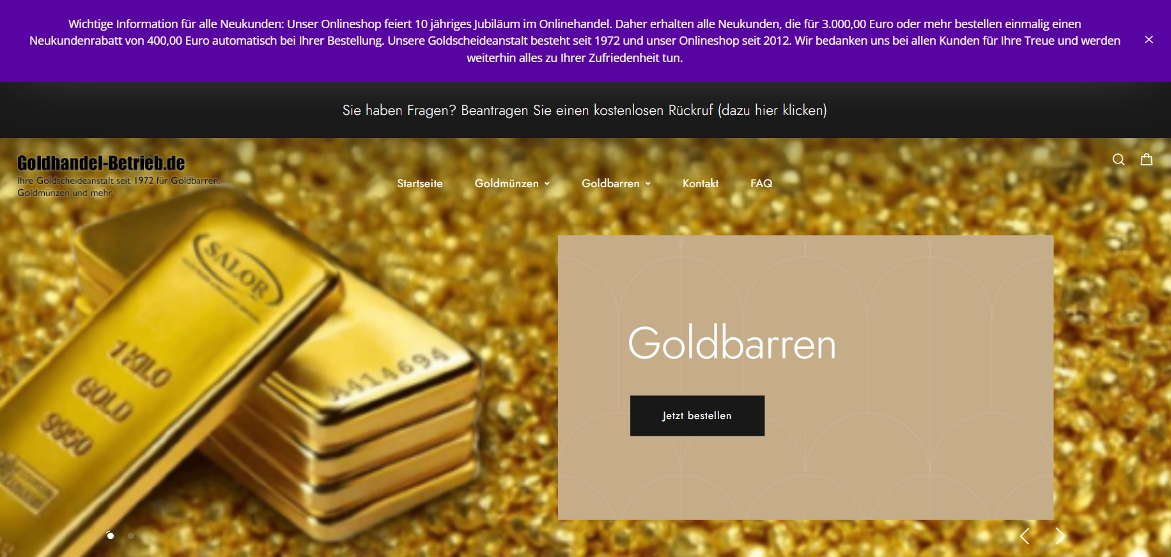Open the search magnifier icon
The height and width of the screenshot is (557, 1171).
pos(1118,160)
